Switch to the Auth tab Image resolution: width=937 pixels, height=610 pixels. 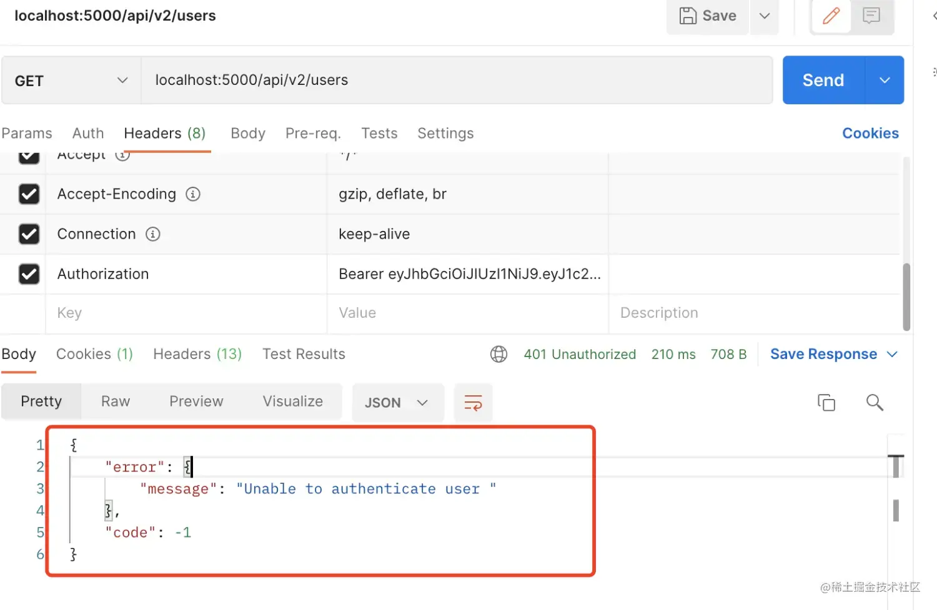(88, 134)
